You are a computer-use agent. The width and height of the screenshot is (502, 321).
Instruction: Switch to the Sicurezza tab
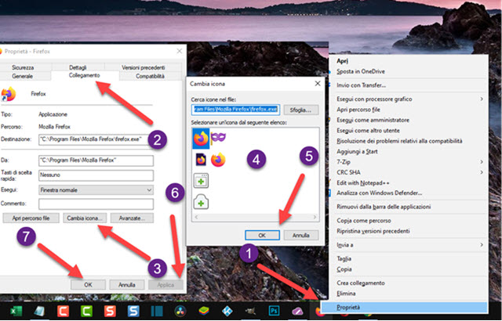pyautogui.click(x=23, y=67)
